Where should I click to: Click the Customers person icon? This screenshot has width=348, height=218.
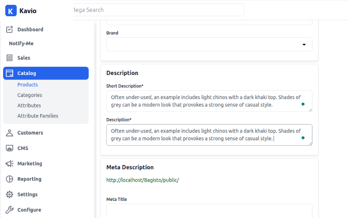point(9,133)
